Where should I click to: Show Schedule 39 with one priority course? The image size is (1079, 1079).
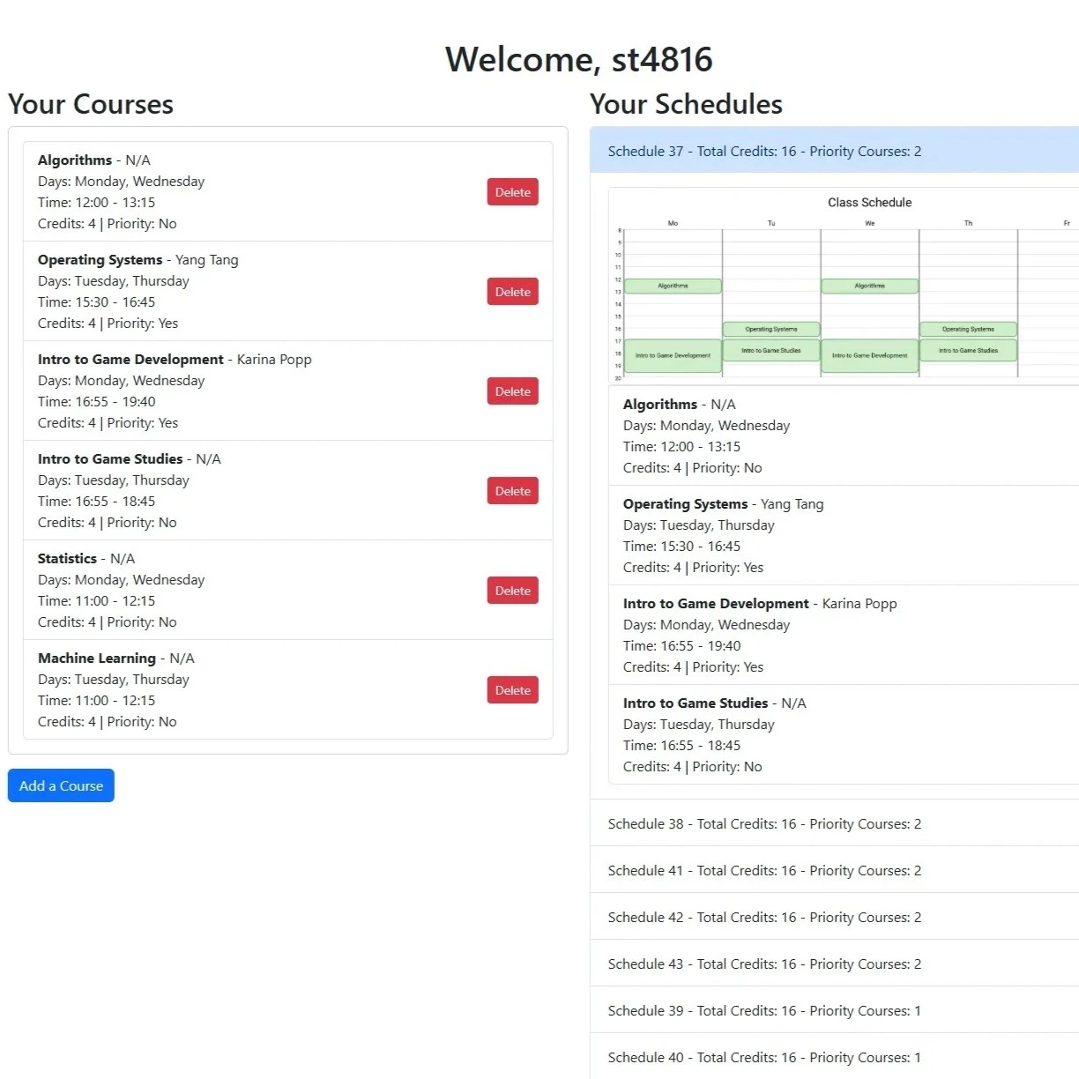click(x=764, y=1011)
